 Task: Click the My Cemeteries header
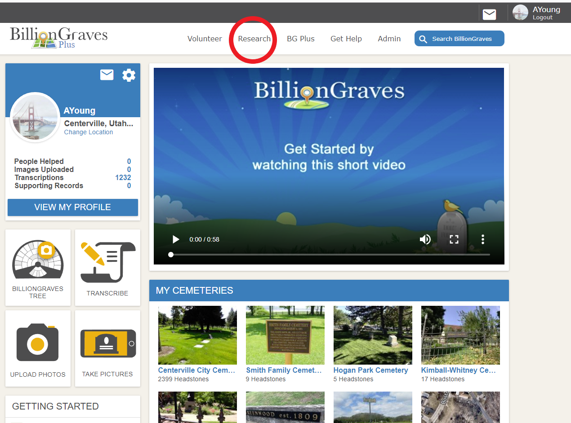[329, 291]
